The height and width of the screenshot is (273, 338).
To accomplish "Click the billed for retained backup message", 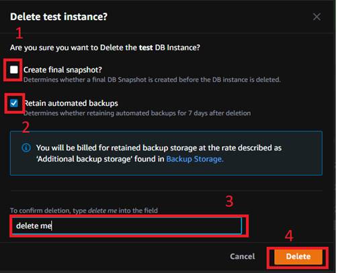I will click(x=159, y=148).
